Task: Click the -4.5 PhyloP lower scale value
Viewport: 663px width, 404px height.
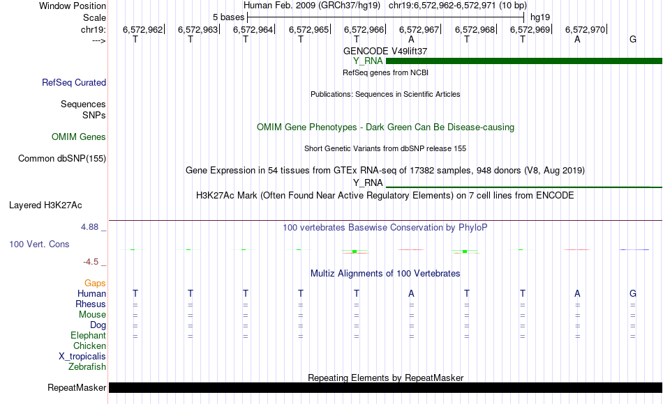Action: point(91,262)
